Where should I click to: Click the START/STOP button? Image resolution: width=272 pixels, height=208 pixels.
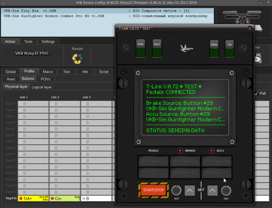click(153, 190)
